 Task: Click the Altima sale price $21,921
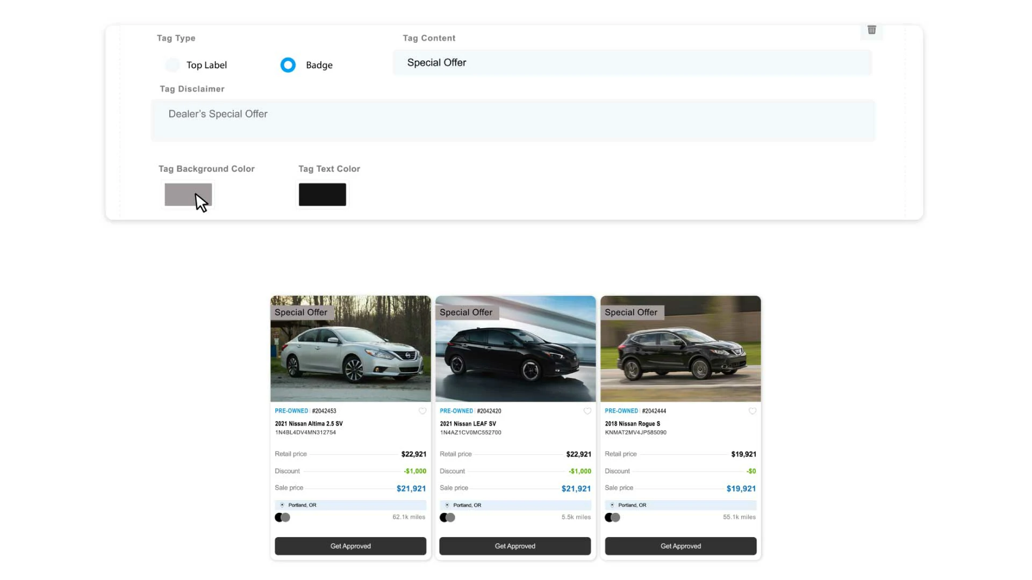tap(411, 489)
